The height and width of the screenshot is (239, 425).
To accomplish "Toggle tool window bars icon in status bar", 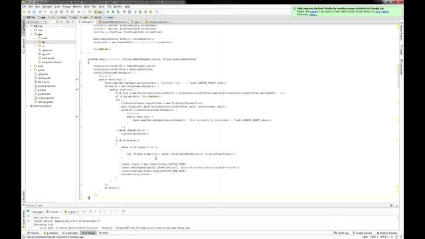I will pyautogui.click(x=24, y=237).
